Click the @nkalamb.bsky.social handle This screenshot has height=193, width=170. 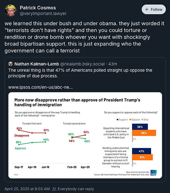point(82,64)
